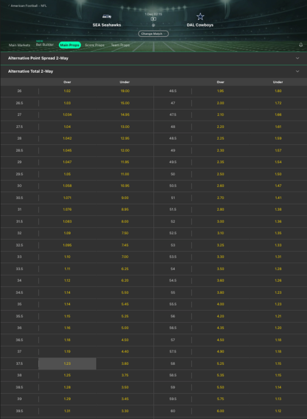
Task: Pick Under 50 at odds 1.50
Action: click(x=278, y=174)
